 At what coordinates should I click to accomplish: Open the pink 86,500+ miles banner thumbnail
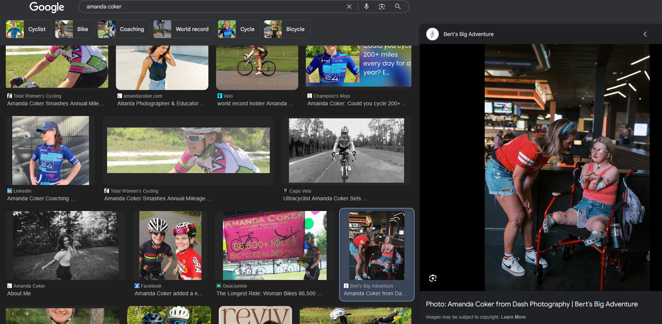pyautogui.click(x=275, y=245)
